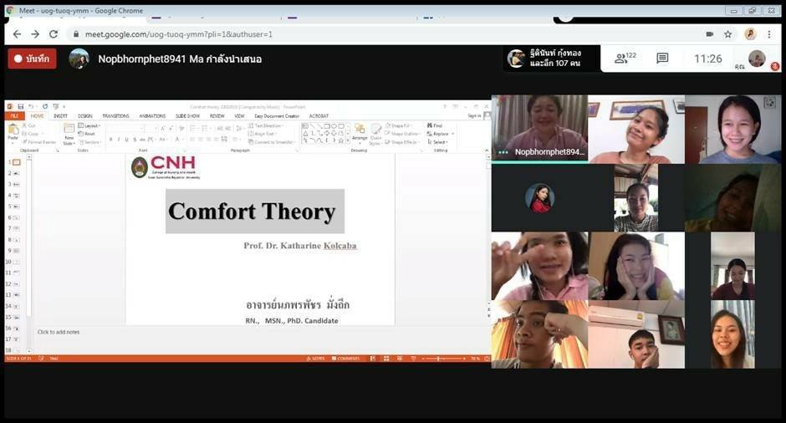Click the Paste icon in PowerPoint ribbon

tap(13, 133)
